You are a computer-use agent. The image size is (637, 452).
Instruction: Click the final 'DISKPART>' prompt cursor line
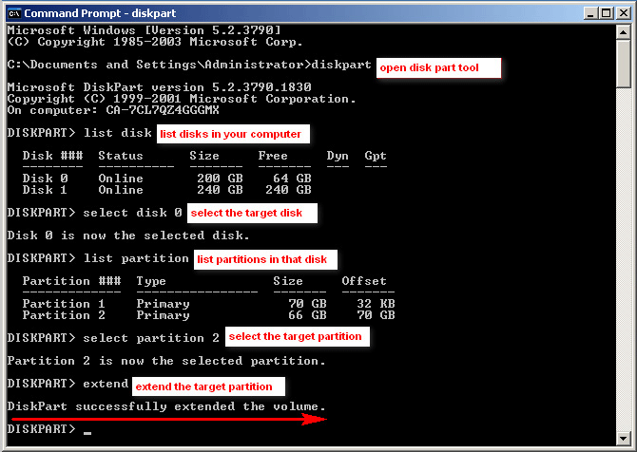tap(49, 429)
